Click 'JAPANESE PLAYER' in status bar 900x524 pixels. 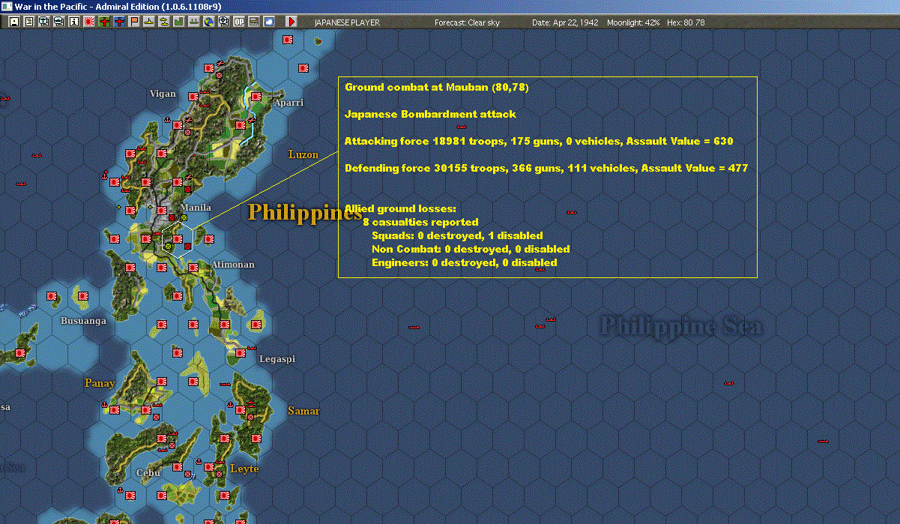(347, 22)
